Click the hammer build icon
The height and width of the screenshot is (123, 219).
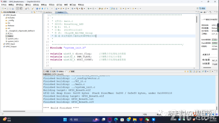point(77,9)
